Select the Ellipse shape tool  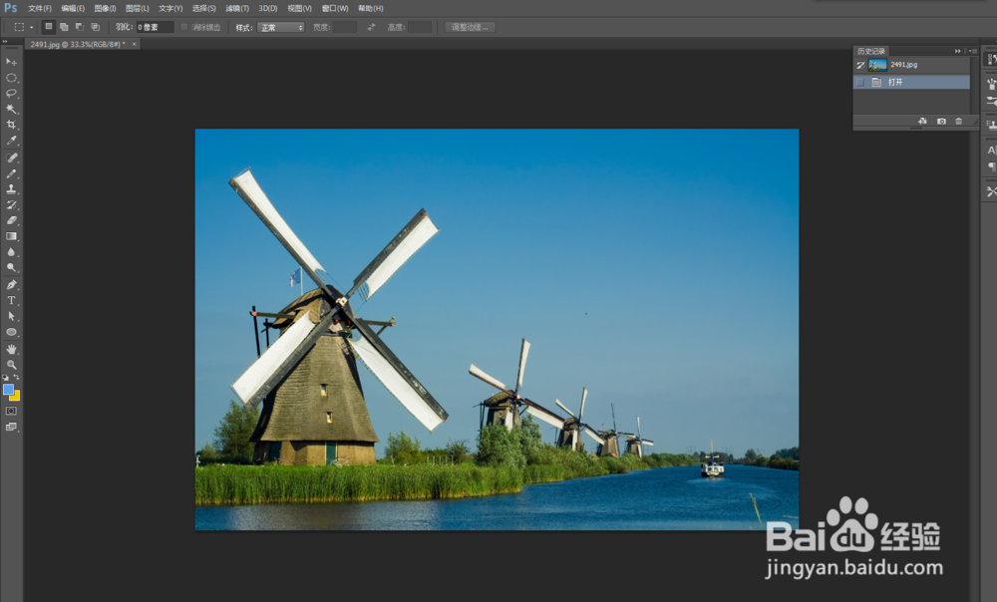coord(11,332)
